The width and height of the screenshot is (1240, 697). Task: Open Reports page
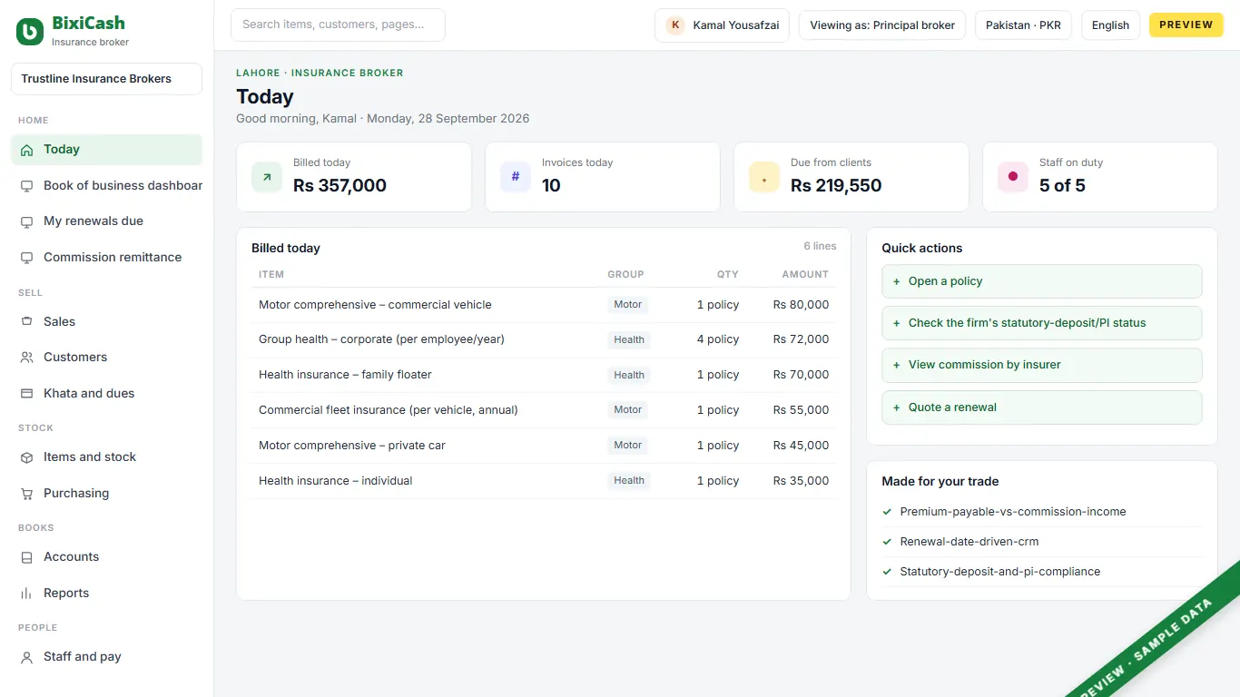(106, 594)
